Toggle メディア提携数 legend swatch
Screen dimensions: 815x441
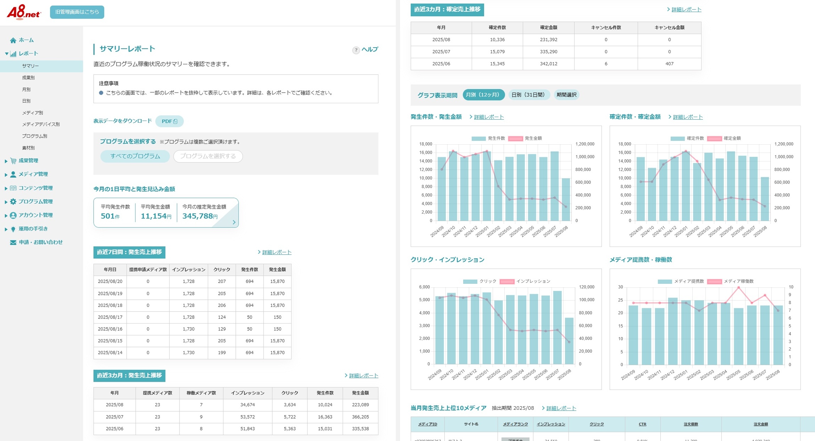click(665, 282)
